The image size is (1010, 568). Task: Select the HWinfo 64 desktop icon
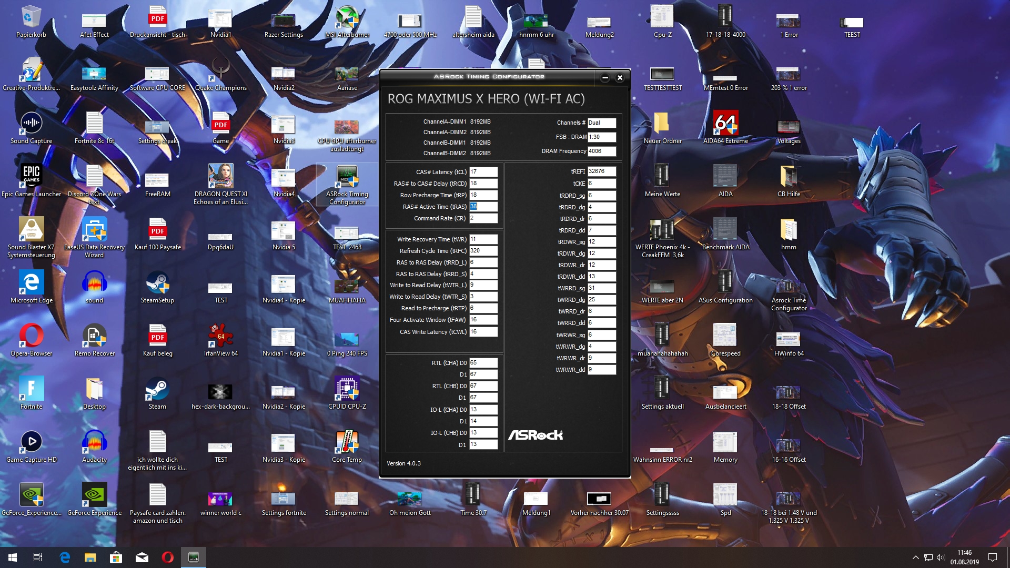(789, 339)
